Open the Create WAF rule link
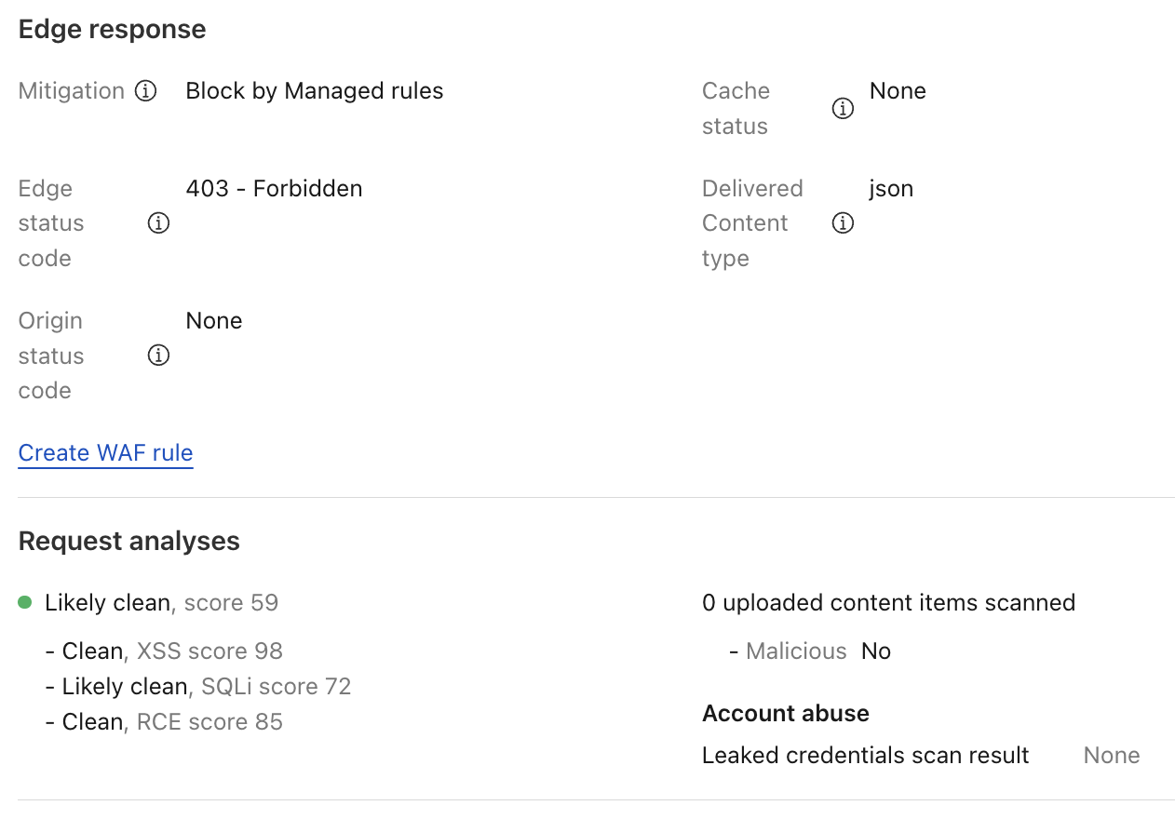This screenshot has width=1175, height=819. click(105, 453)
